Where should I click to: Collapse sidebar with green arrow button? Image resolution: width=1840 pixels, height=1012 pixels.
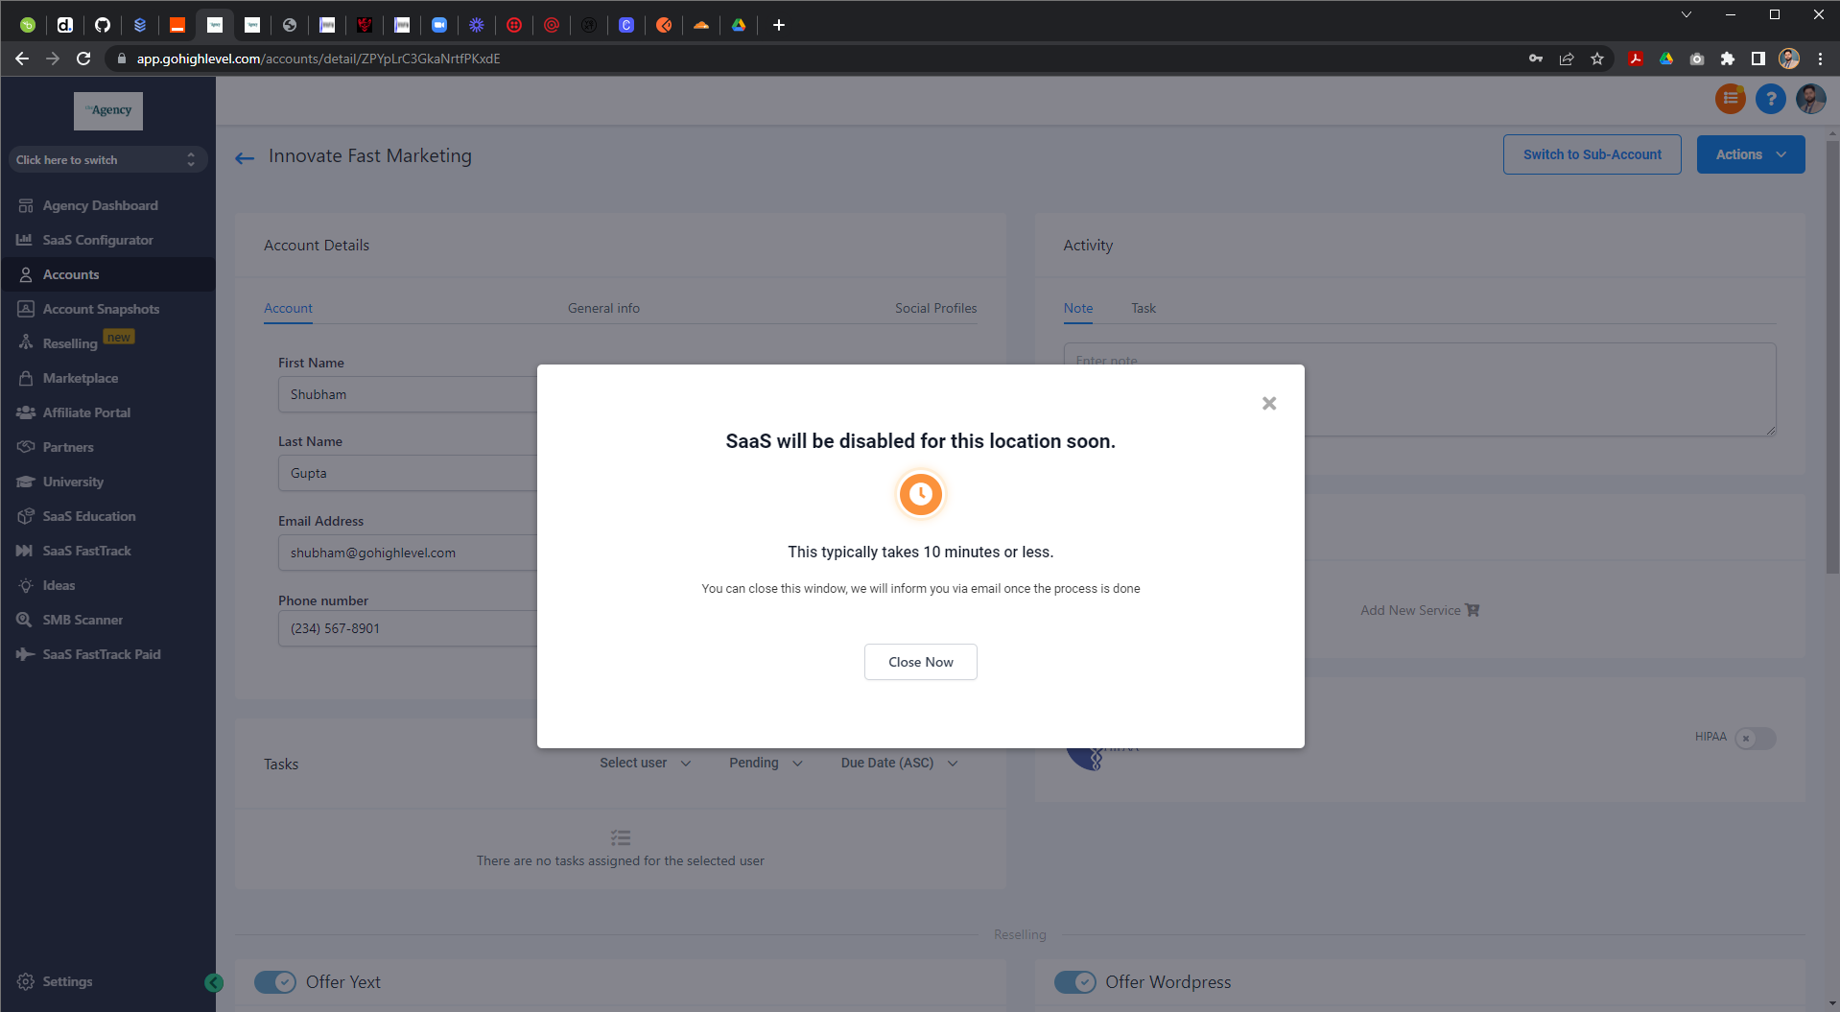(x=214, y=982)
